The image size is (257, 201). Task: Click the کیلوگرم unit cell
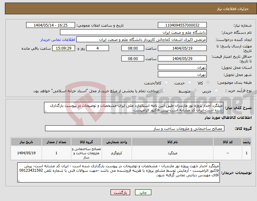116,153
